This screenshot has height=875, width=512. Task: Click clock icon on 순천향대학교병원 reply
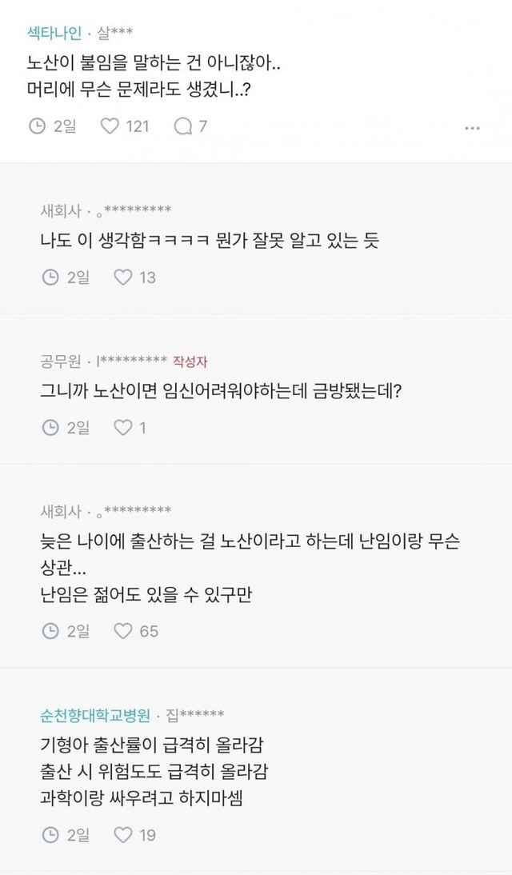pos(50,835)
